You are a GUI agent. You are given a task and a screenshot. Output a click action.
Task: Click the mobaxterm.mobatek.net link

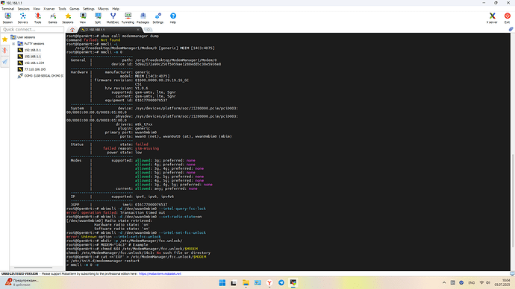[x=160, y=273]
